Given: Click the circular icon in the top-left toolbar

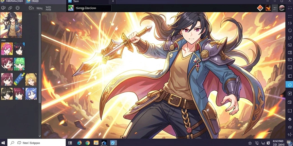Looking at the screenshot, I should click(17, 8).
